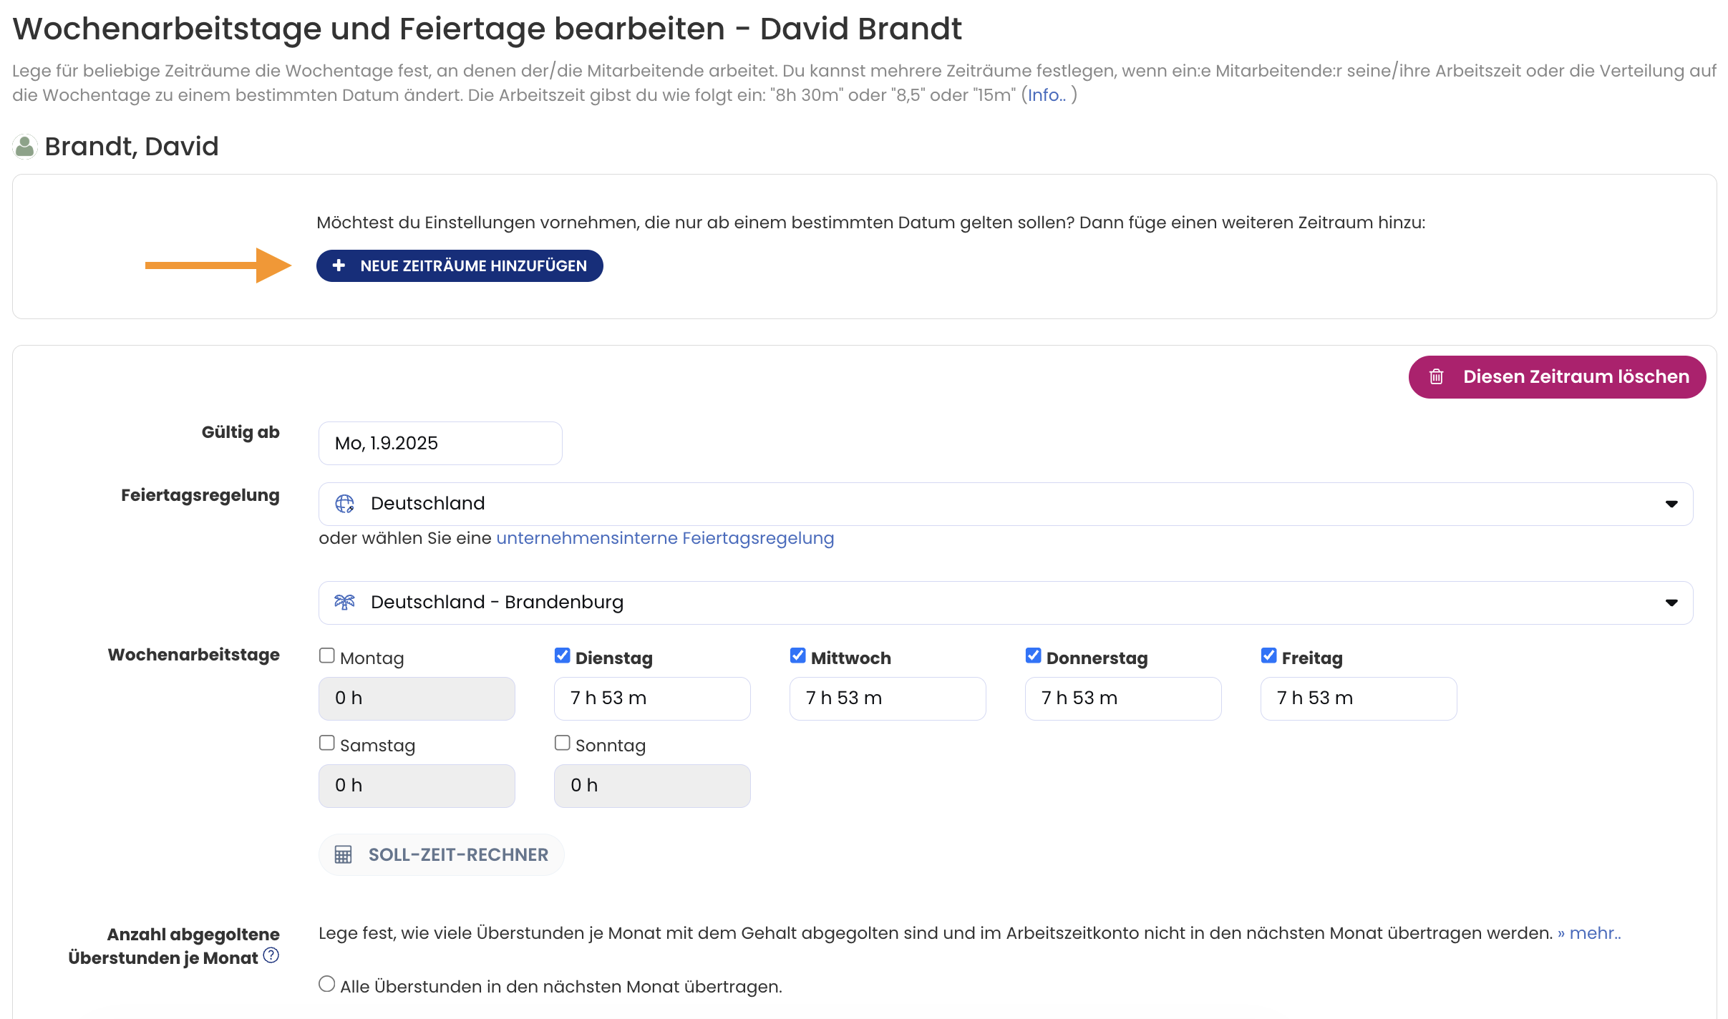The image size is (1728, 1019).
Task: Enable the Sonntag checkbox
Action: 563,743
